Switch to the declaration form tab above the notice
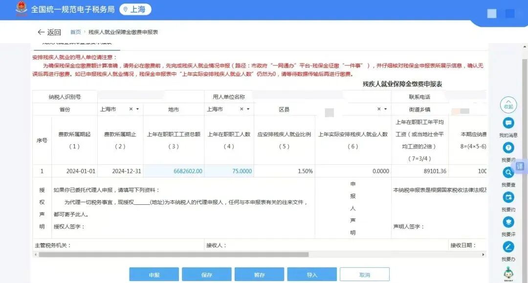The image size is (528, 283). pyautogui.click(x=78, y=44)
